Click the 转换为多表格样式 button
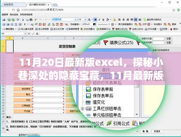 (x=161, y=50)
